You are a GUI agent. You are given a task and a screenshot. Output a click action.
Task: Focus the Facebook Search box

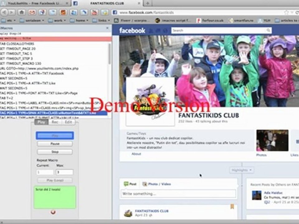click(221, 30)
